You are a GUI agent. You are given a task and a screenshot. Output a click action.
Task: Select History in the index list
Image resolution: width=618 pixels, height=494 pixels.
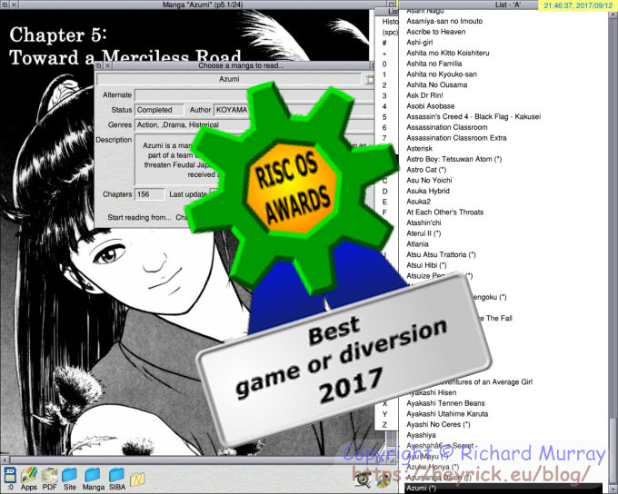(390, 21)
